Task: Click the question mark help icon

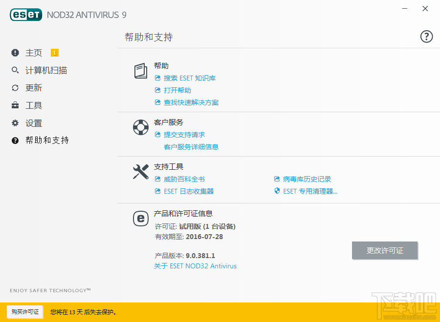Action: point(426,36)
